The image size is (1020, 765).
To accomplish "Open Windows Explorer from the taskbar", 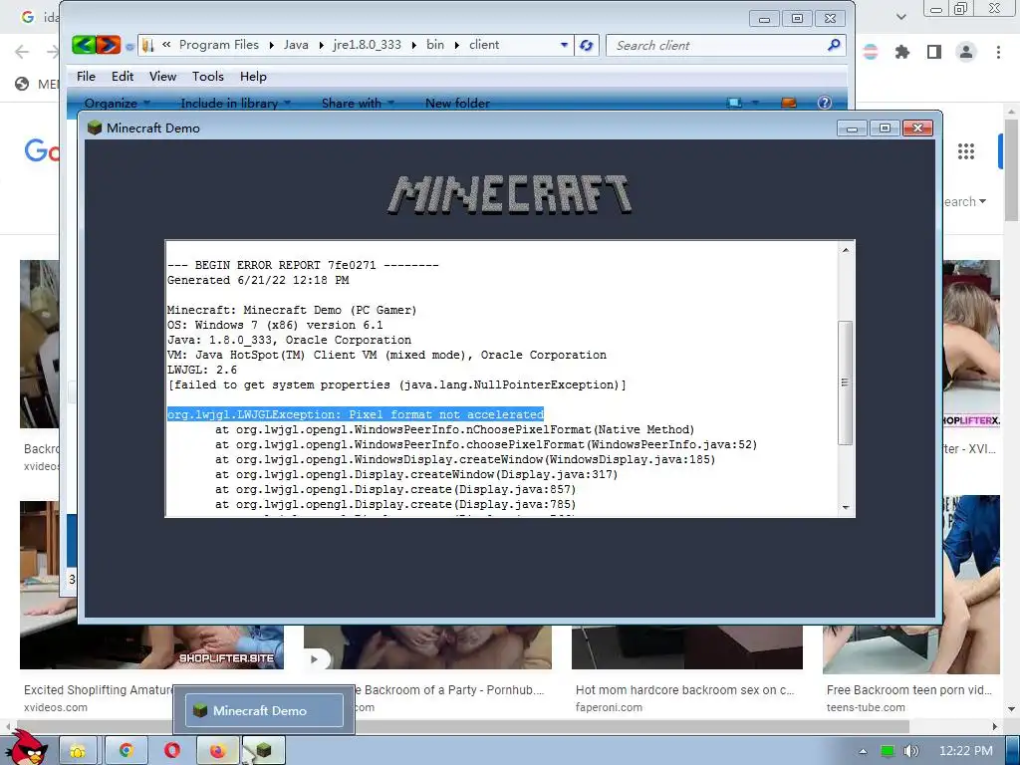I will 78,751.
